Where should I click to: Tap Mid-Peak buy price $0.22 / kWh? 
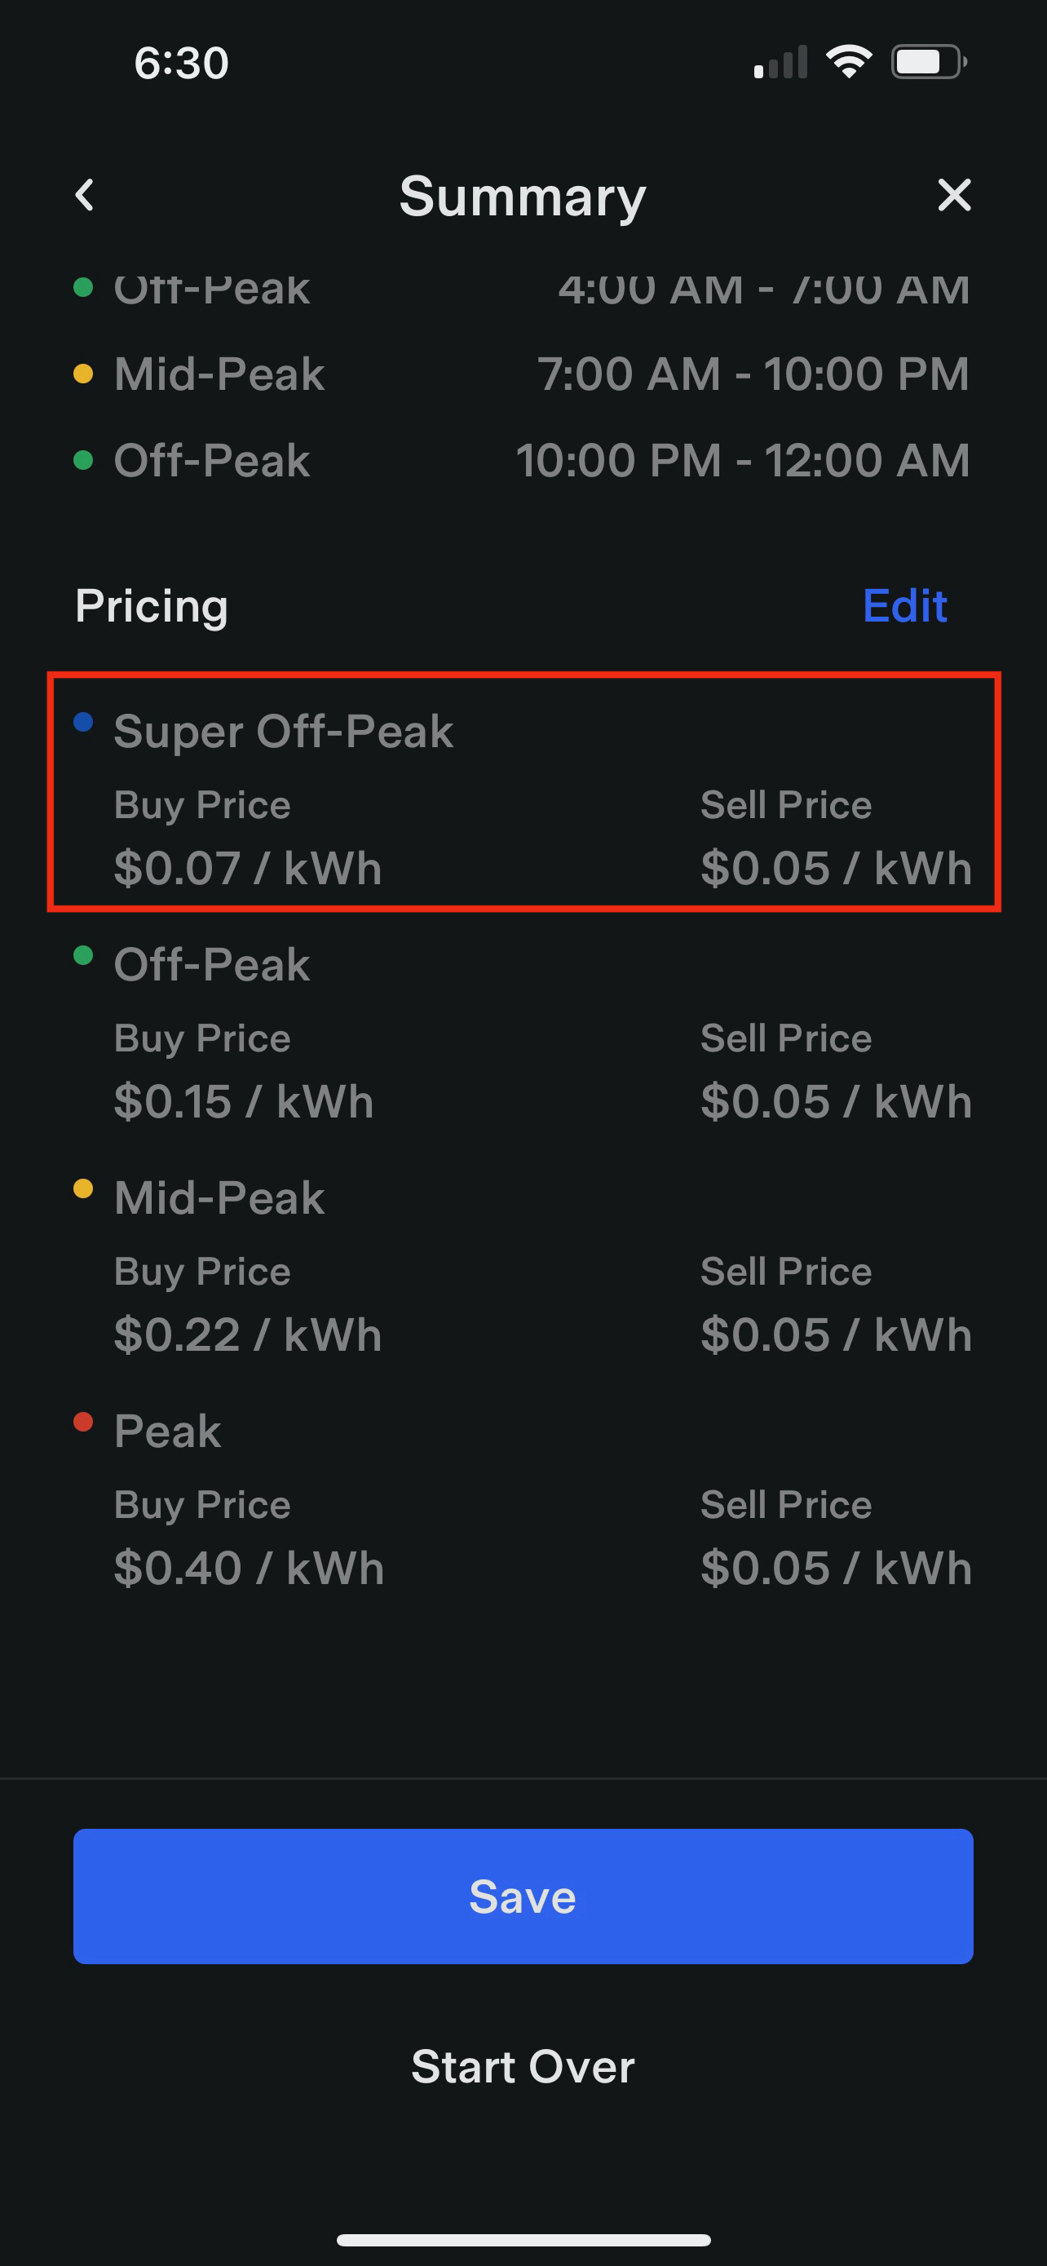[x=247, y=1334]
